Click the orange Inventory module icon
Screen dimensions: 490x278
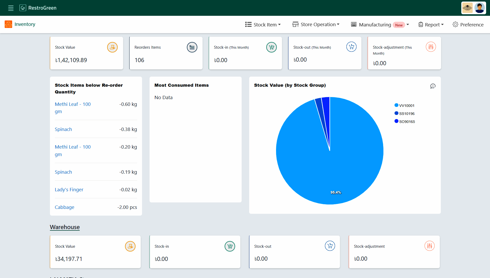click(8, 24)
